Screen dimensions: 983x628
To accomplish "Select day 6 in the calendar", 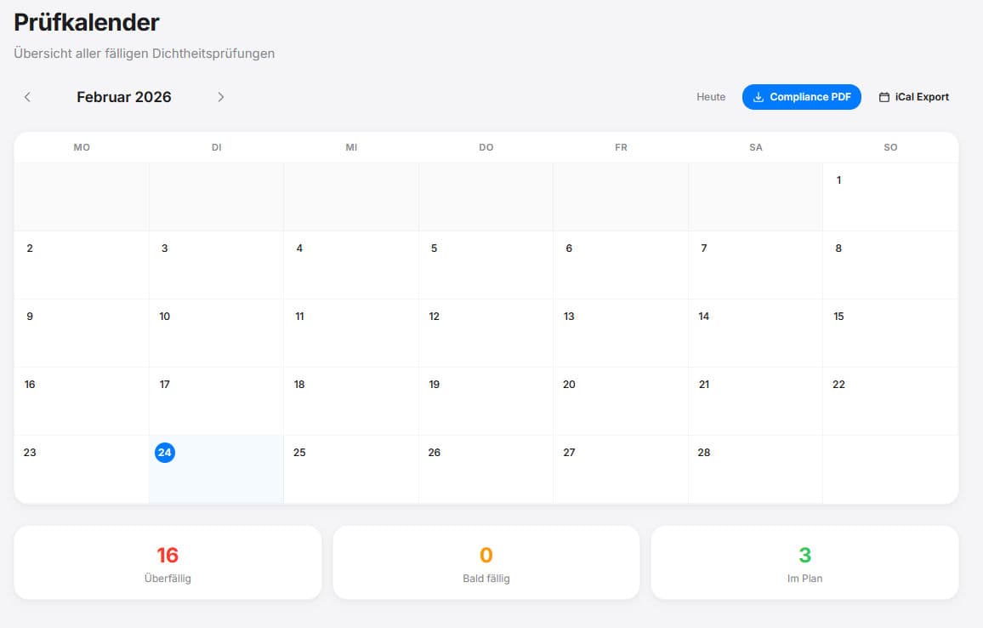I will (621, 265).
